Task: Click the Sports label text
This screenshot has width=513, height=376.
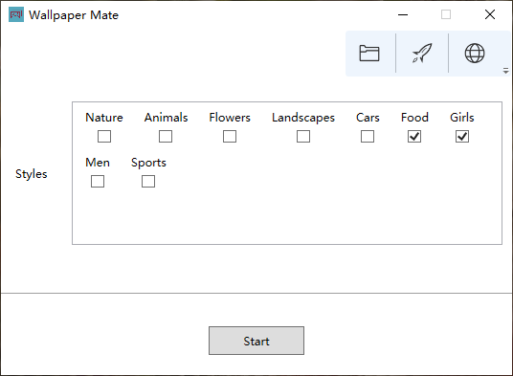Action: 148,163
